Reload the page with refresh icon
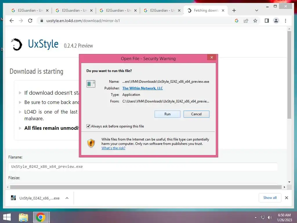Screen dimensions: 297x223 (x=30, y=21)
